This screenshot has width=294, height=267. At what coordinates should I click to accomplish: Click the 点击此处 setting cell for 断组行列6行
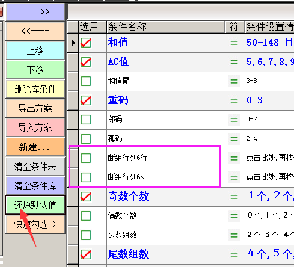269,158
